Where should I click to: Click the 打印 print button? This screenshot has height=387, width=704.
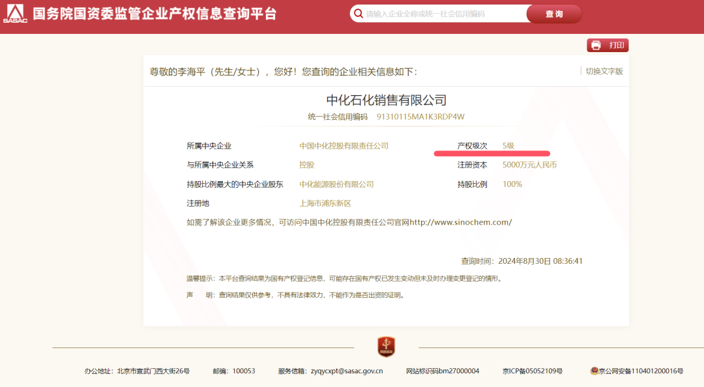click(x=607, y=45)
